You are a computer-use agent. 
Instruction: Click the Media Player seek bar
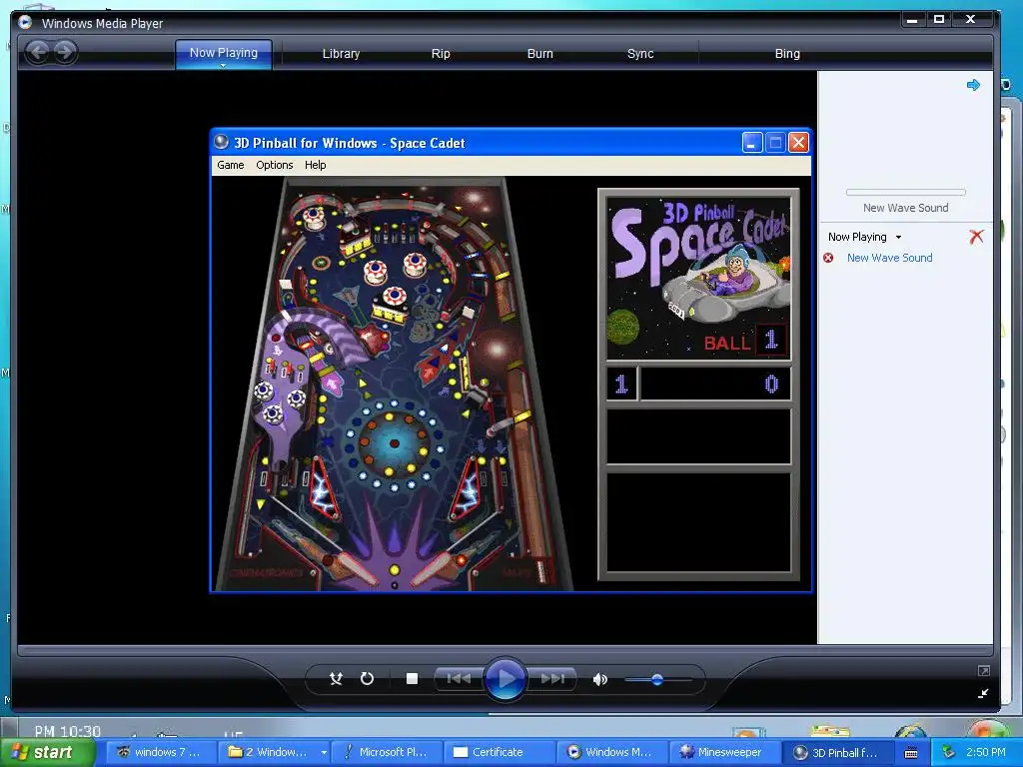tap(505, 650)
